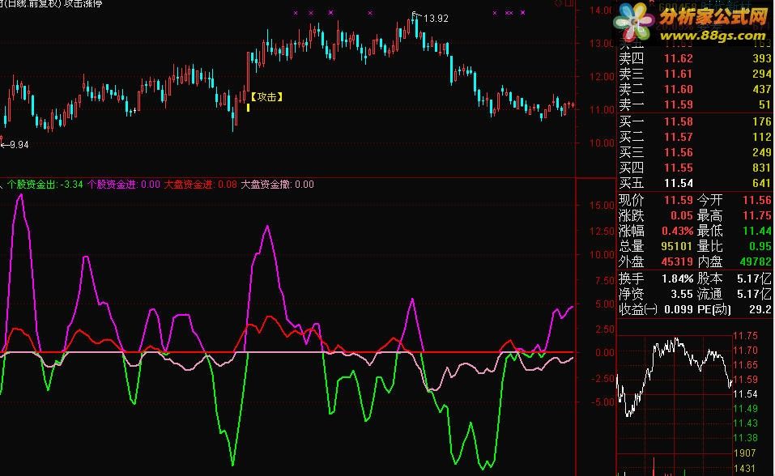
Task: Click the 0.08 value beside 大盘资金进
Action: pos(228,185)
